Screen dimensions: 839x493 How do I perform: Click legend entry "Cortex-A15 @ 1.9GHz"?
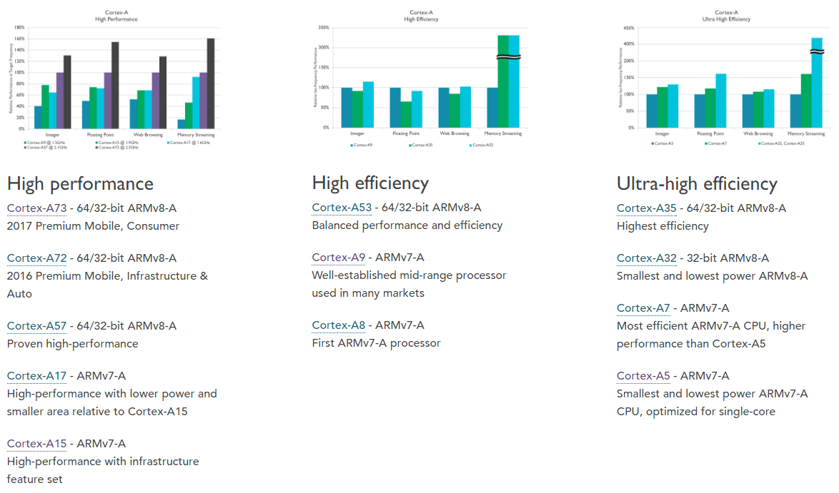[x=116, y=143]
